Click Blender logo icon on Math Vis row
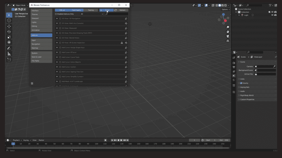Screen dimensions: 282x158 coord(126,23)
